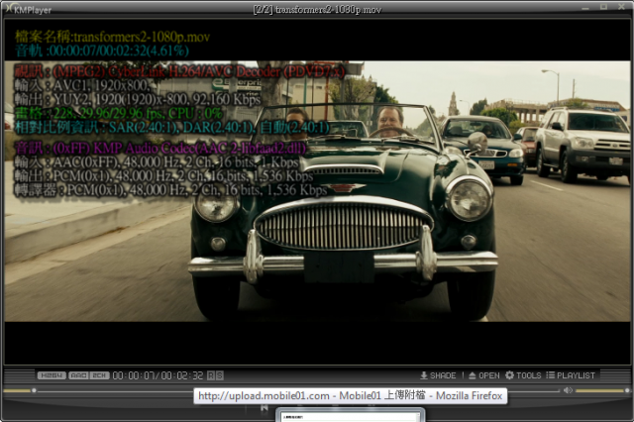
Task: Click the H264 video codec indicator
Action: click(52, 375)
